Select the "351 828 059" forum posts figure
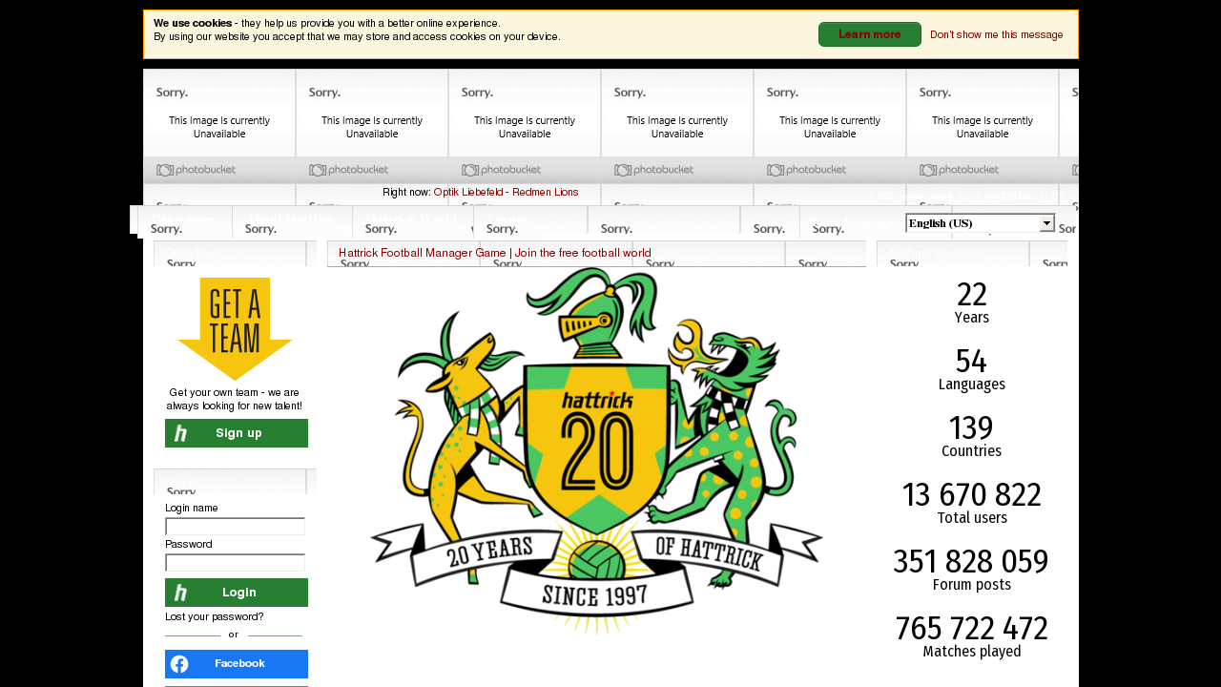1221x687 pixels. click(x=971, y=562)
